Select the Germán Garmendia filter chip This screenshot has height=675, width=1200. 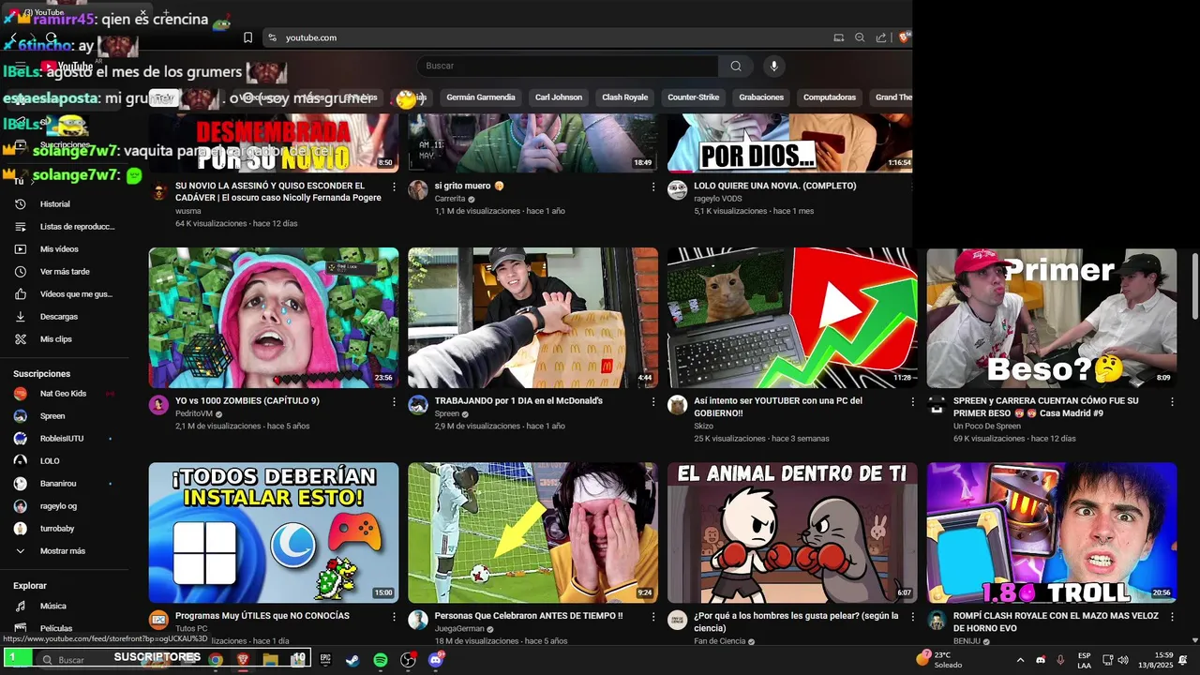[481, 97]
